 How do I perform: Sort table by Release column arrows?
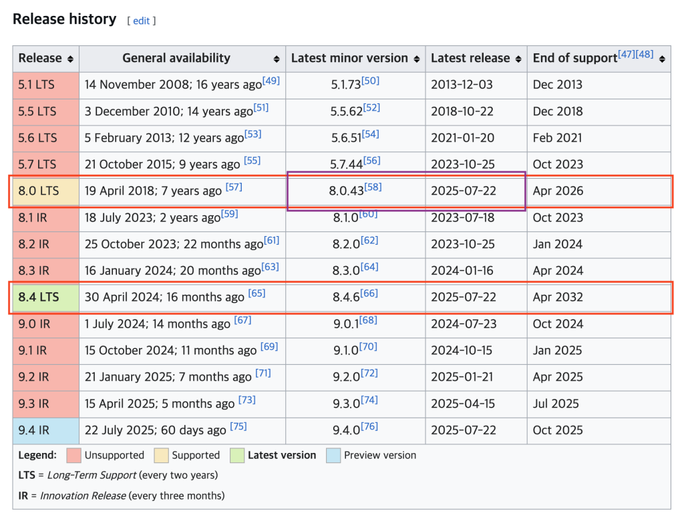click(70, 59)
